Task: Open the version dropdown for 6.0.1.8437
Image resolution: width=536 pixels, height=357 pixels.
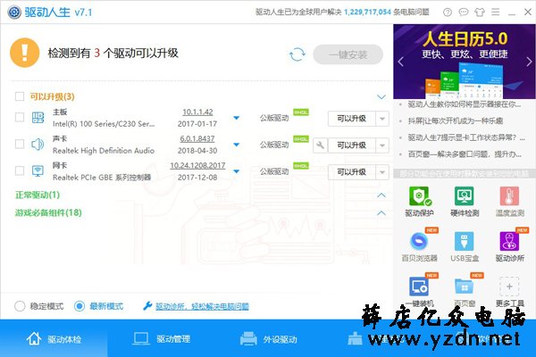Action: coord(236,145)
